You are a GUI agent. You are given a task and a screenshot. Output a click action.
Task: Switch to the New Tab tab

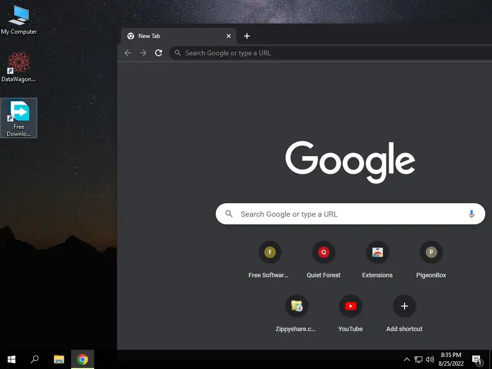[179, 36]
